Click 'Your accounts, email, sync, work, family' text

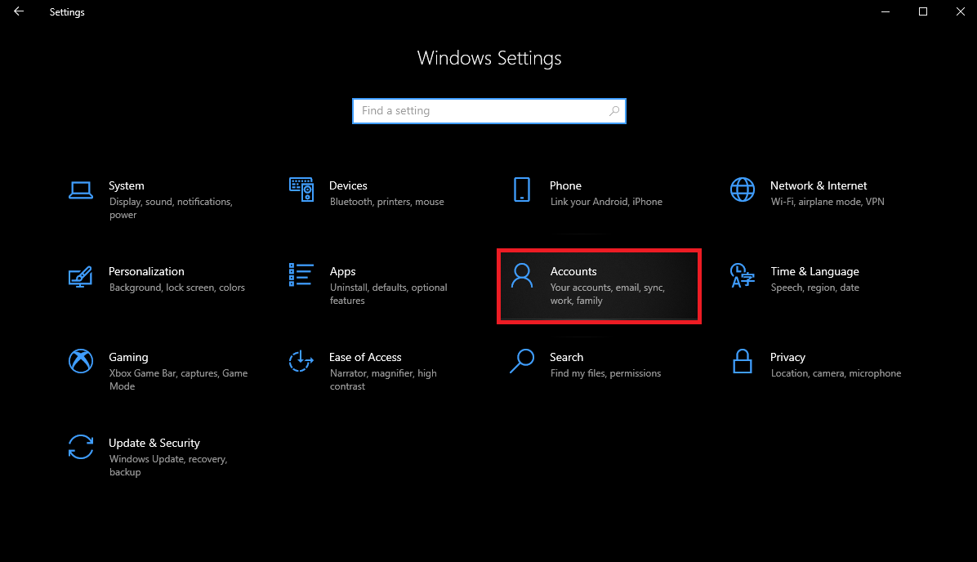tap(608, 294)
